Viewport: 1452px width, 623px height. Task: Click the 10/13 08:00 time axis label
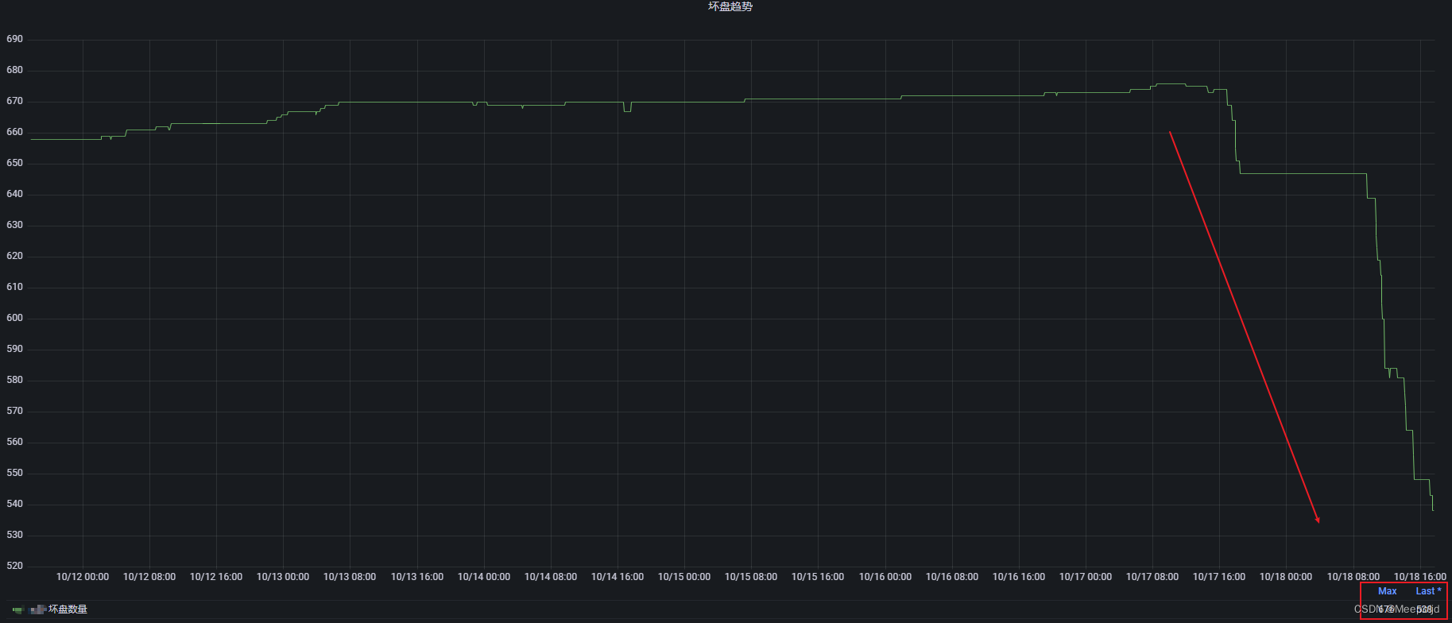tap(350, 577)
